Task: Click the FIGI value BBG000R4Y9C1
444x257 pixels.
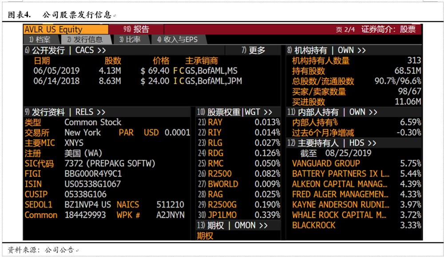Action: (93, 174)
